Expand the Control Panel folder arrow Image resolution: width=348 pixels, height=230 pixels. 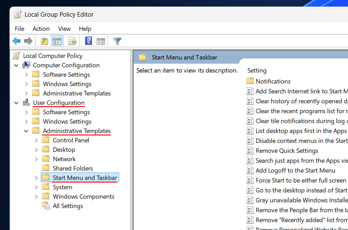coord(36,140)
